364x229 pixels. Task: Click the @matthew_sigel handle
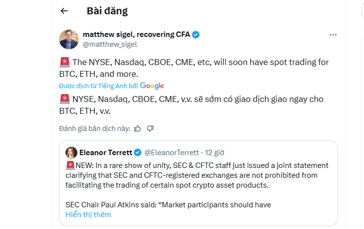click(x=110, y=44)
